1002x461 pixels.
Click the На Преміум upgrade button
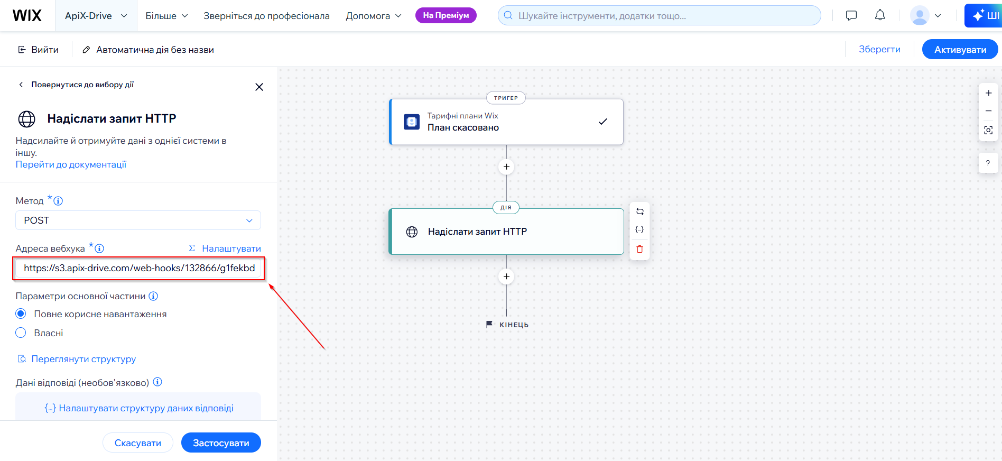click(x=446, y=15)
